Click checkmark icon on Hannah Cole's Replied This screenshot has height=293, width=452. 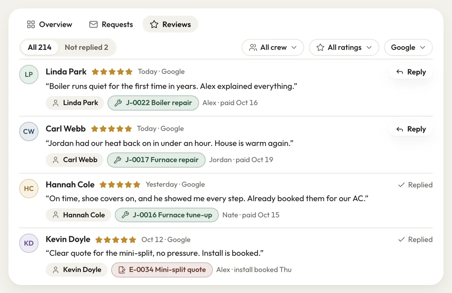point(401,185)
